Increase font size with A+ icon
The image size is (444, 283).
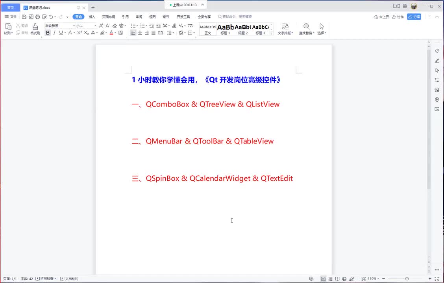tap(101, 26)
